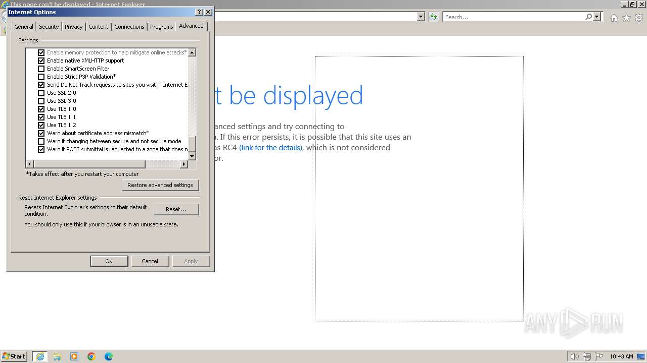Click the volume speaker tray icon
Viewport: 647px width, 363px height.
click(574, 356)
